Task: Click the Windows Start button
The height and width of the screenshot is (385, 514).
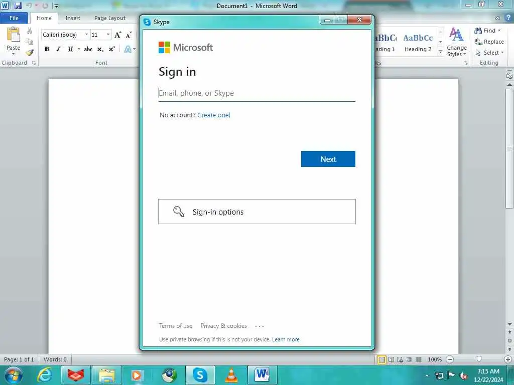Action: [14, 375]
